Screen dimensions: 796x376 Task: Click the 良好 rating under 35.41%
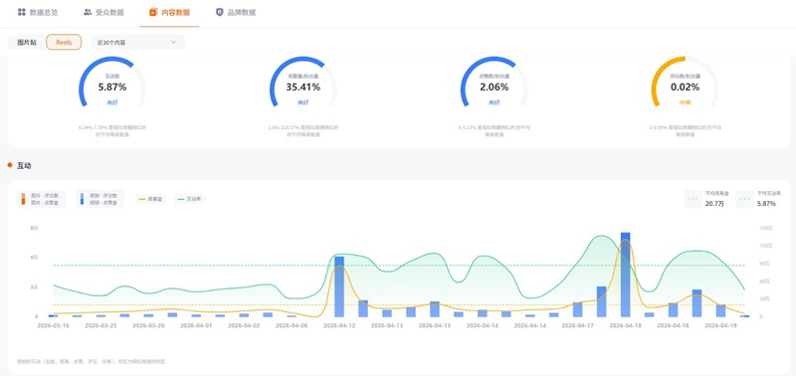click(303, 102)
